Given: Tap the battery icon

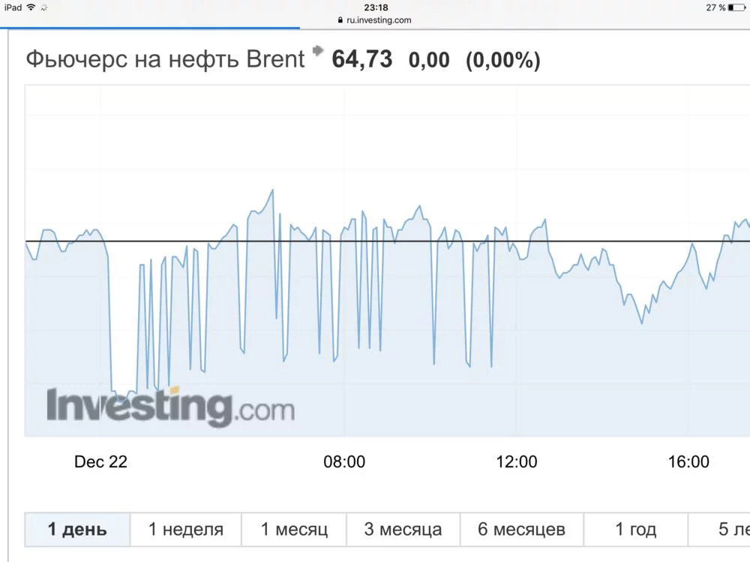Looking at the screenshot, I should pos(736,7).
